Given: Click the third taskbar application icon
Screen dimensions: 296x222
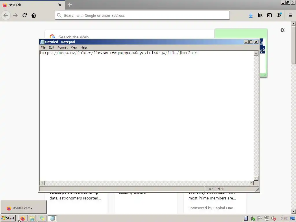Looking at the screenshot, I should click(x=42, y=219).
